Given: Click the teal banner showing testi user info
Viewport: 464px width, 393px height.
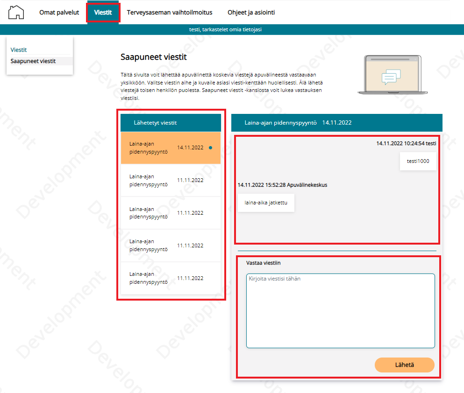Looking at the screenshot, I should pyautogui.click(x=232, y=29).
